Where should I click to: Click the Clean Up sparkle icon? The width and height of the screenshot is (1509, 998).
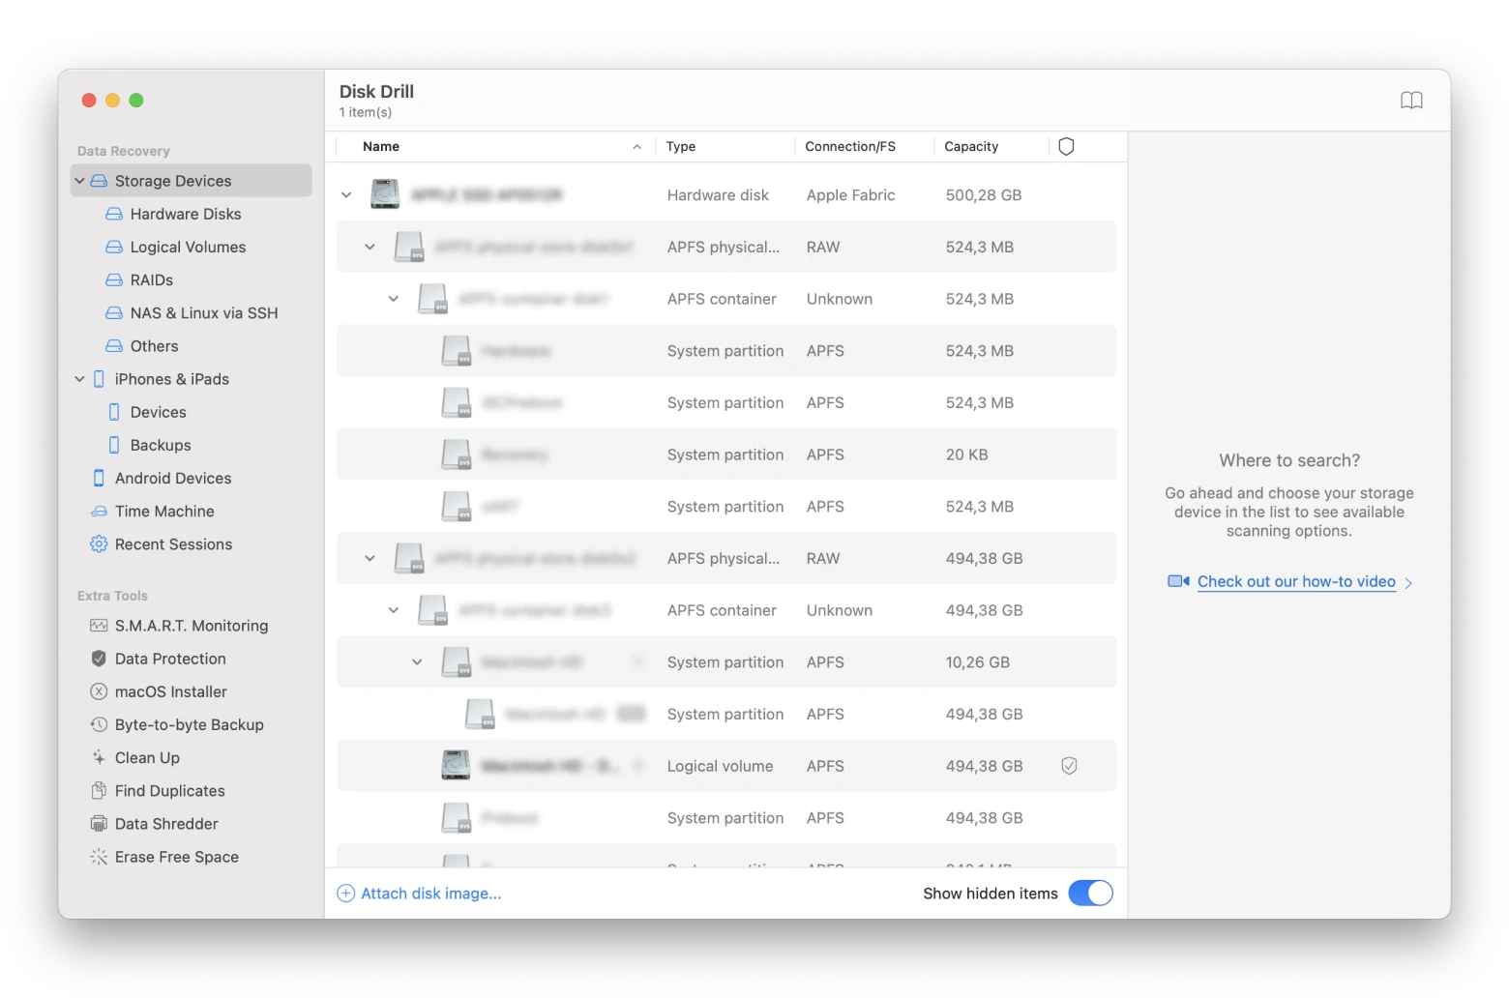click(99, 758)
